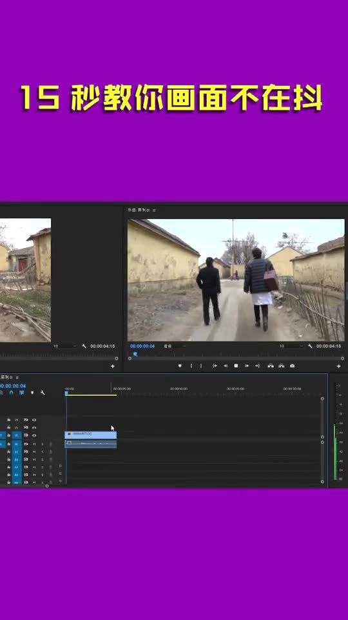Toggle lock on A1 track
348x620 pixels.
(x=8, y=444)
